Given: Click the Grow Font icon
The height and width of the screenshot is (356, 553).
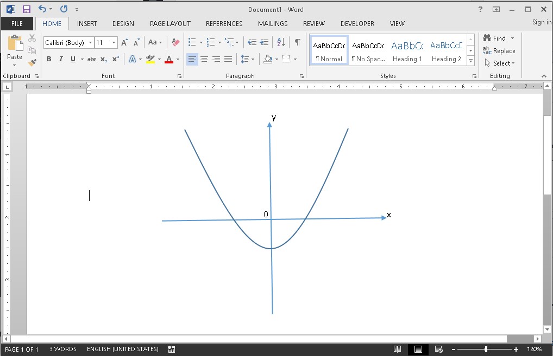Looking at the screenshot, I should pyautogui.click(x=124, y=42).
